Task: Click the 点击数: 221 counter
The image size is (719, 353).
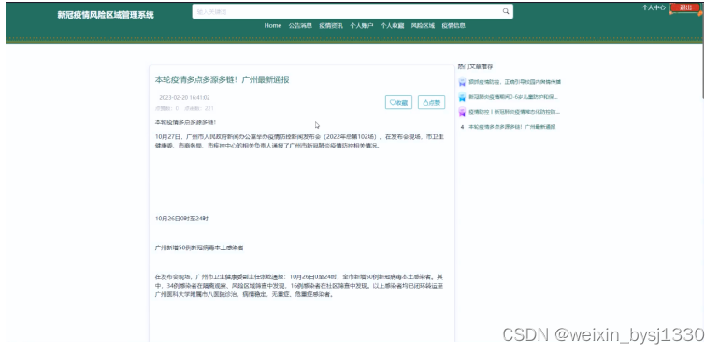Action: pyautogui.click(x=199, y=108)
